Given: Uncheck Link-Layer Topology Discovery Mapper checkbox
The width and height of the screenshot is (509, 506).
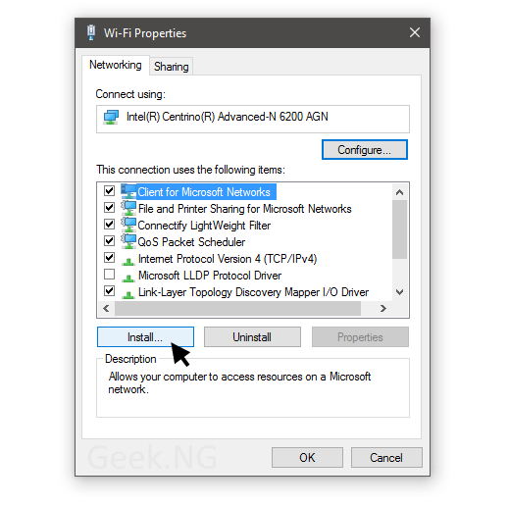Looking at the screenshot, I should (x=109, y=291).
